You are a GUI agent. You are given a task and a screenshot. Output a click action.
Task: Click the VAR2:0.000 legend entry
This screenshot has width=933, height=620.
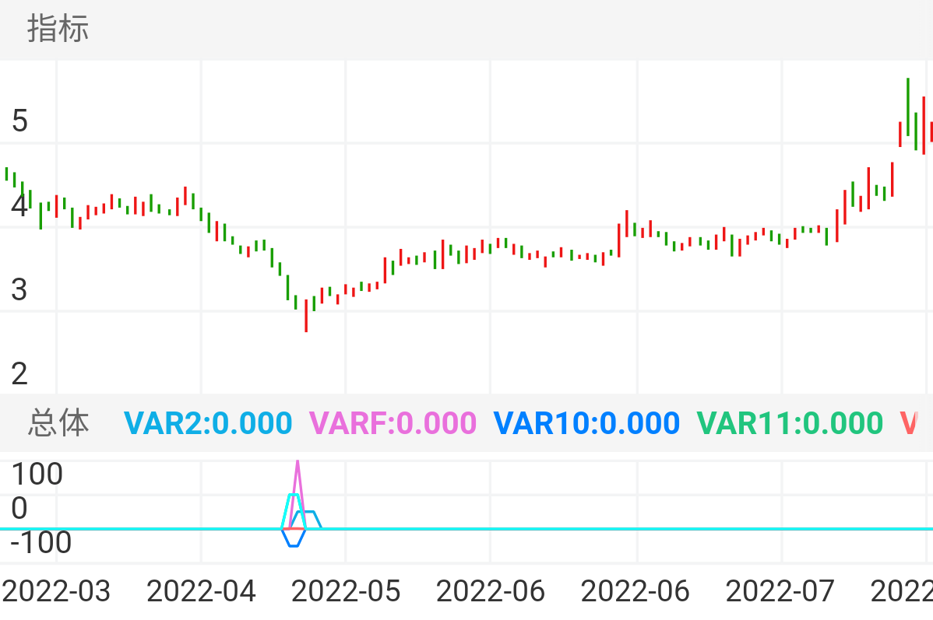coord(208,423)
